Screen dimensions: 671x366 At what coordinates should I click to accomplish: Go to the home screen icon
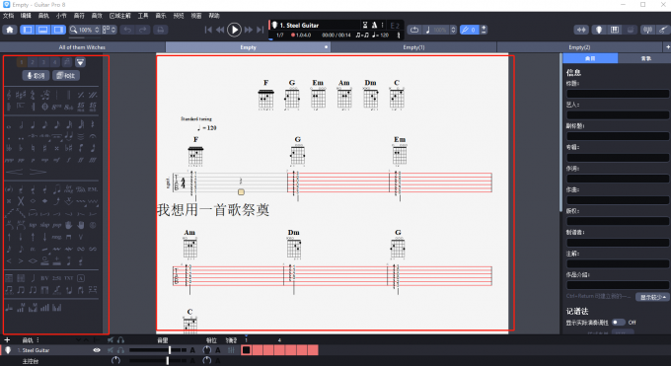point(10,30)
